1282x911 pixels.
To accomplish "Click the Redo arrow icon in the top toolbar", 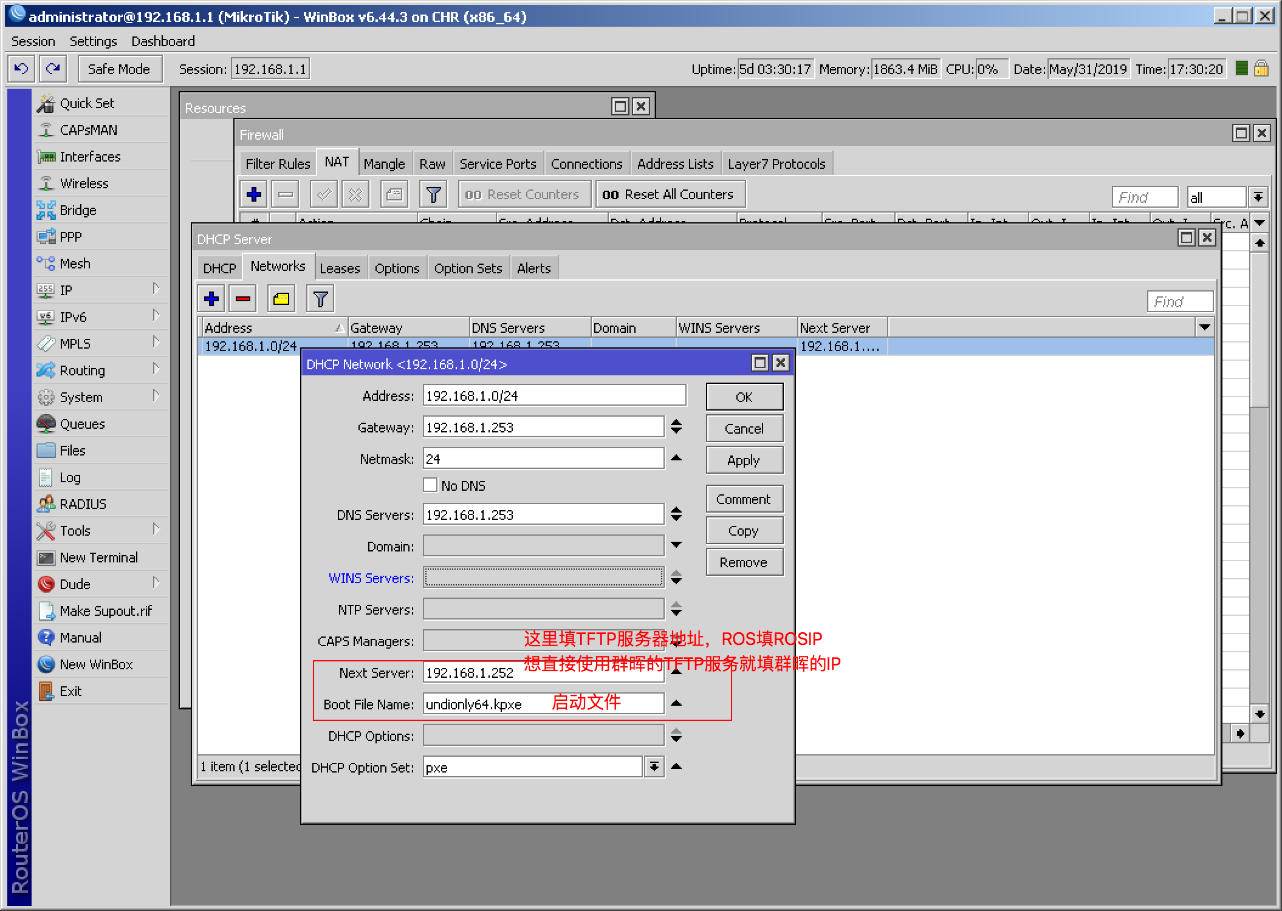I will click(x=53, y=69).
